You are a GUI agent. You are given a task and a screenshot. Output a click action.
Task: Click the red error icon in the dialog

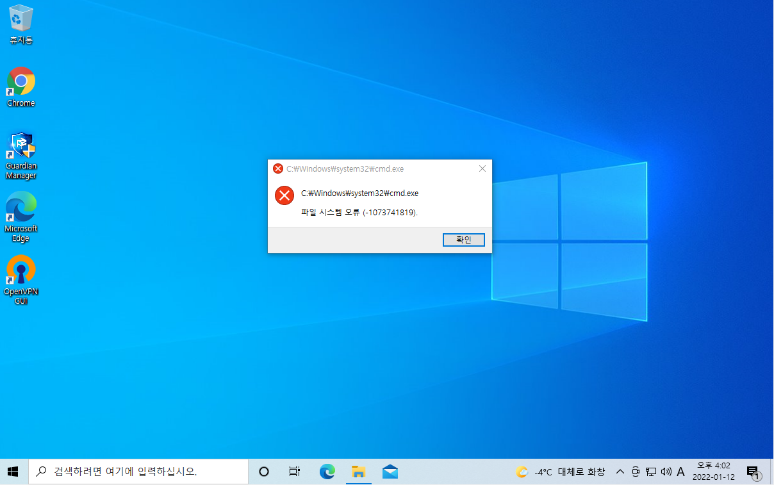[x=284, y=195]
